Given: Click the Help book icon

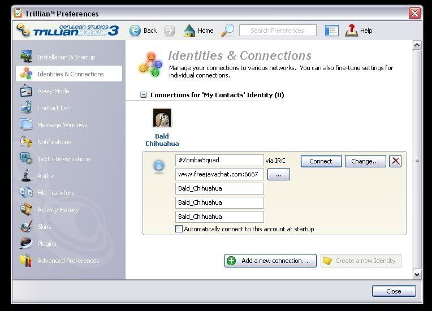Looking at the screenshot, I should point(352,31).
